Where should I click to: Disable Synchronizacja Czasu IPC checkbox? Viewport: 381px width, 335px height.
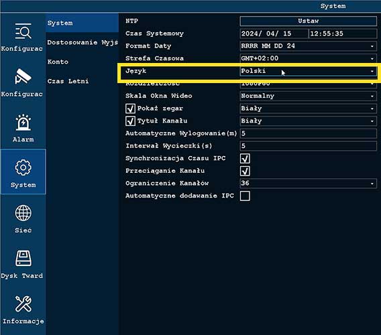pyautogui.click(x=245, y=159)
